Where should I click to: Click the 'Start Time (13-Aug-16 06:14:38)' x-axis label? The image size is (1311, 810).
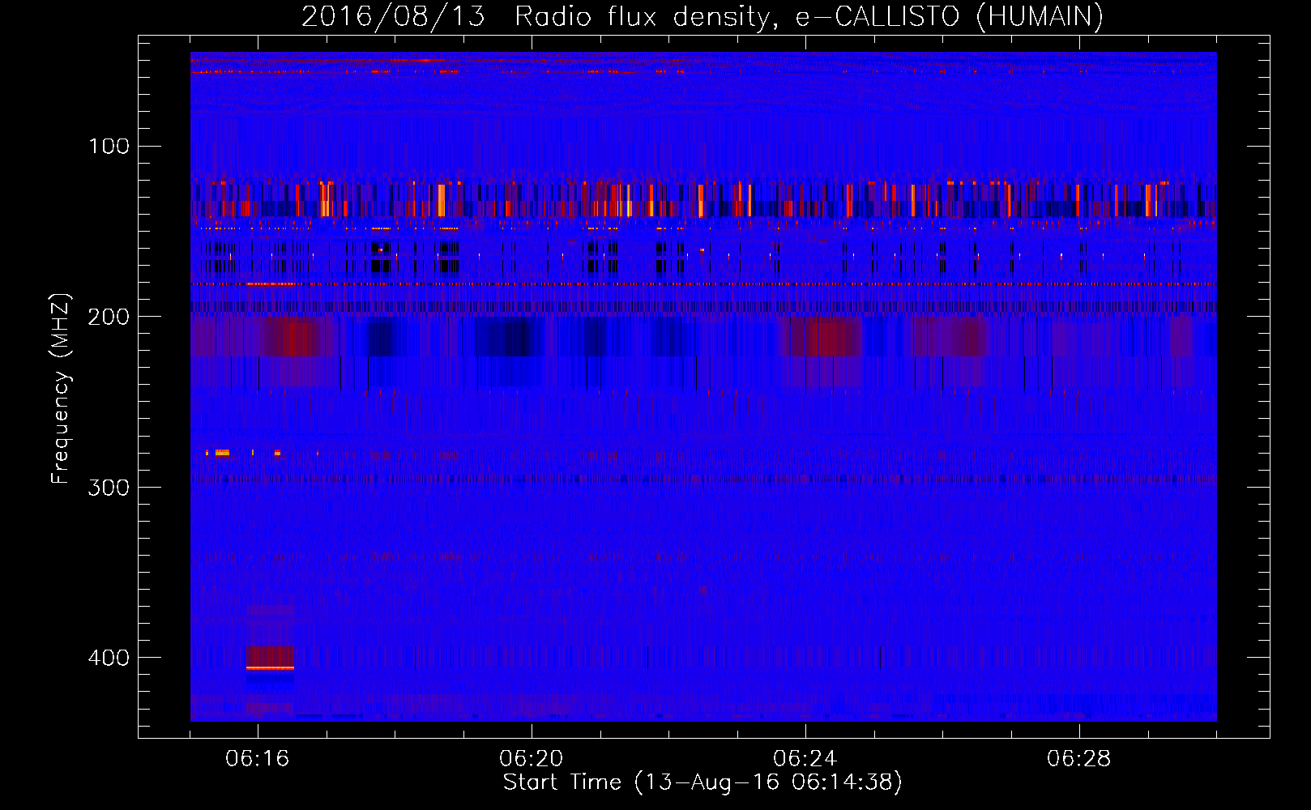coord(702,782)
